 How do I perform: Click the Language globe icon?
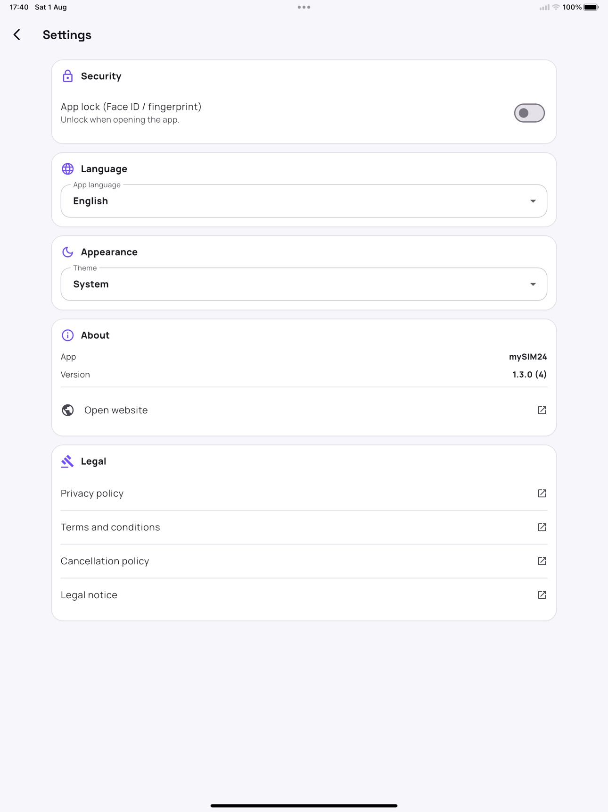click(x=67, y=169)
